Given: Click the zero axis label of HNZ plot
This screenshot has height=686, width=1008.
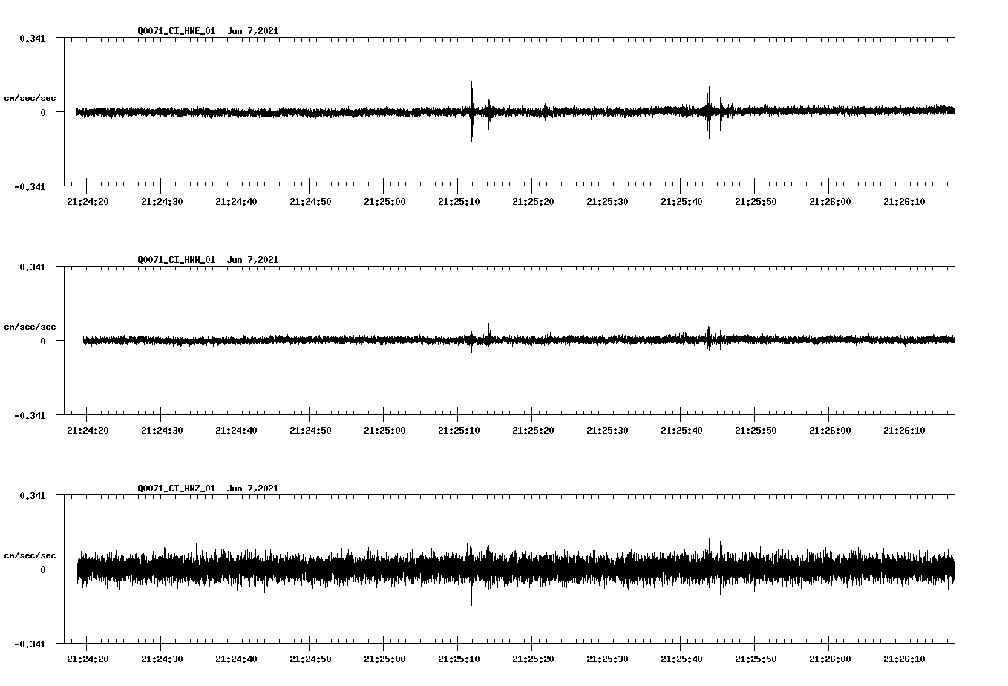Looking at the screenshot, I should coord(43,569).
